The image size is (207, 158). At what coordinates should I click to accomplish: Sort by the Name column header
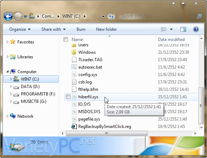click(x=77, y=40)
